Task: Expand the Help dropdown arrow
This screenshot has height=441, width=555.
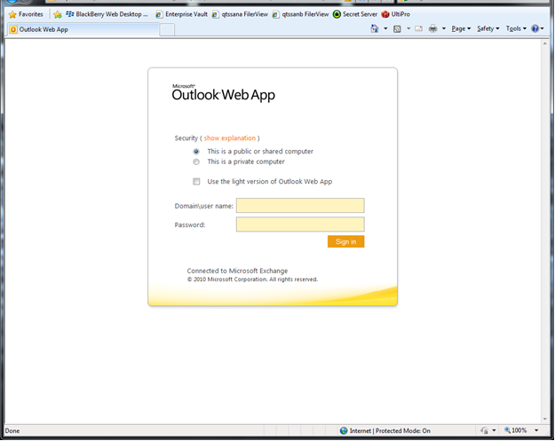Action: [543, 28]
